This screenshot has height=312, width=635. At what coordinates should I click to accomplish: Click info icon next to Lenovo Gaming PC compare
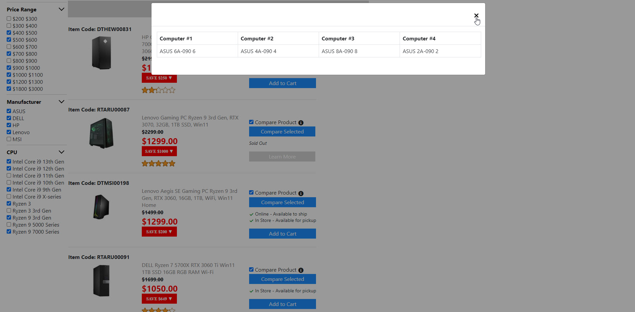[x=301, y=123]
